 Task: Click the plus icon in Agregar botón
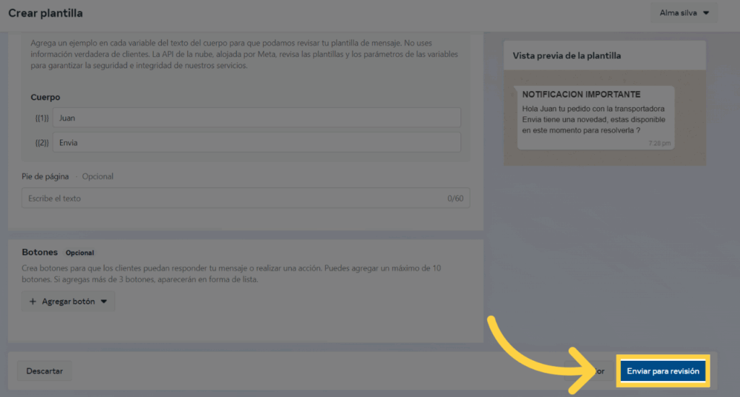tap(33, 302)
